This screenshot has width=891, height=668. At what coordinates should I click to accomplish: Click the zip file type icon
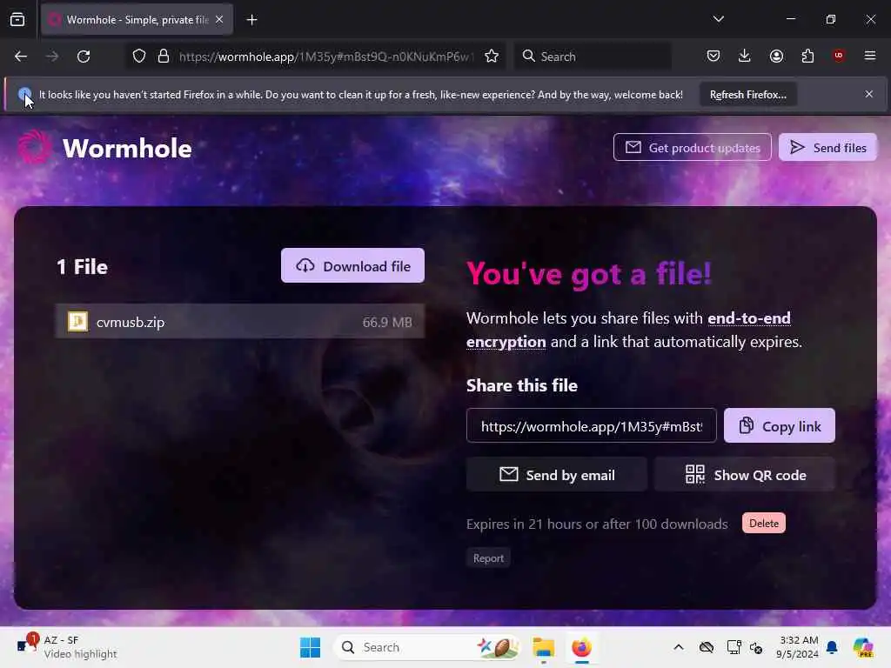[77, 322]
